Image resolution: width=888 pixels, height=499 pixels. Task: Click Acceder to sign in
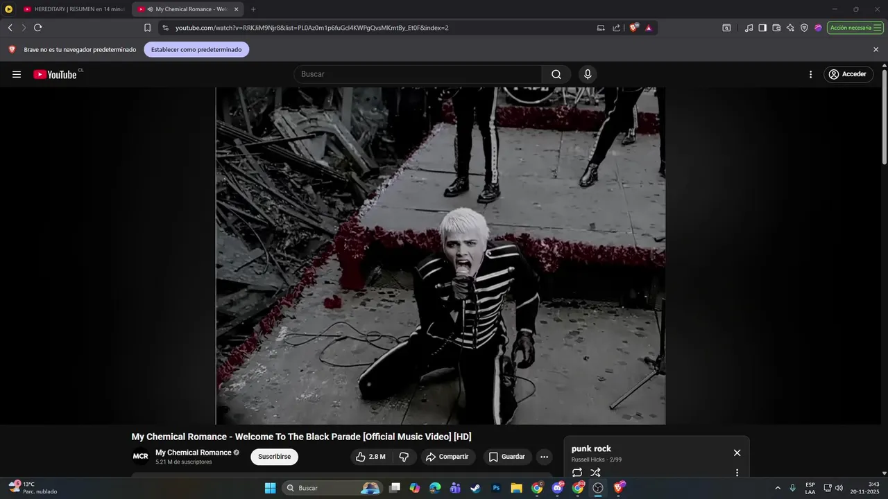tap(848, 74)
